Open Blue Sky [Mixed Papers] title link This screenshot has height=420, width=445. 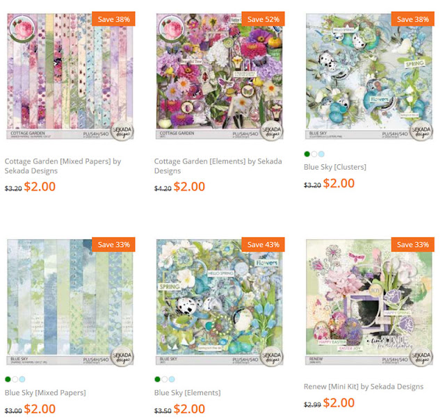point(45,393)
